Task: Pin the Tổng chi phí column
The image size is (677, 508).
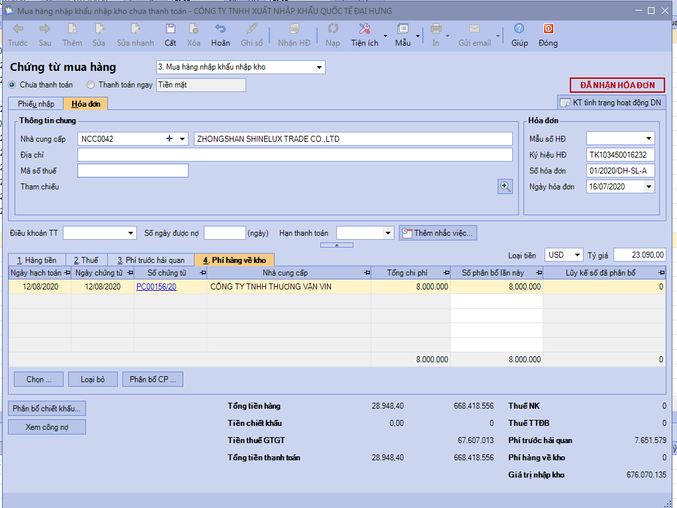Action: click(x=447, y=273)
